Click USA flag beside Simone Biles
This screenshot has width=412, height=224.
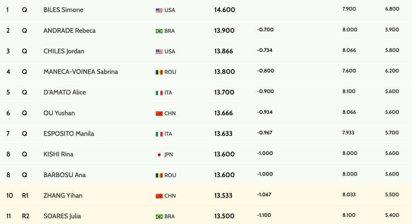(159, 10)
